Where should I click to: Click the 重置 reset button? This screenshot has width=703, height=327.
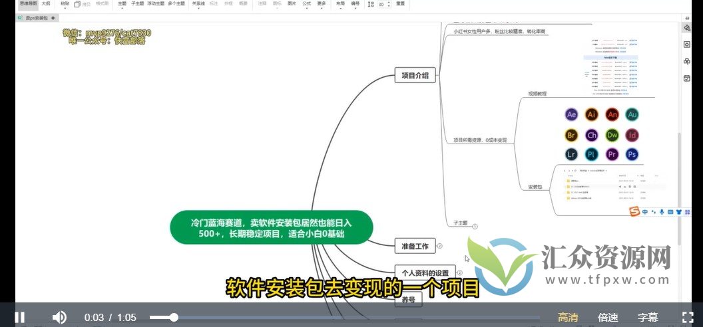coord(400,3)
